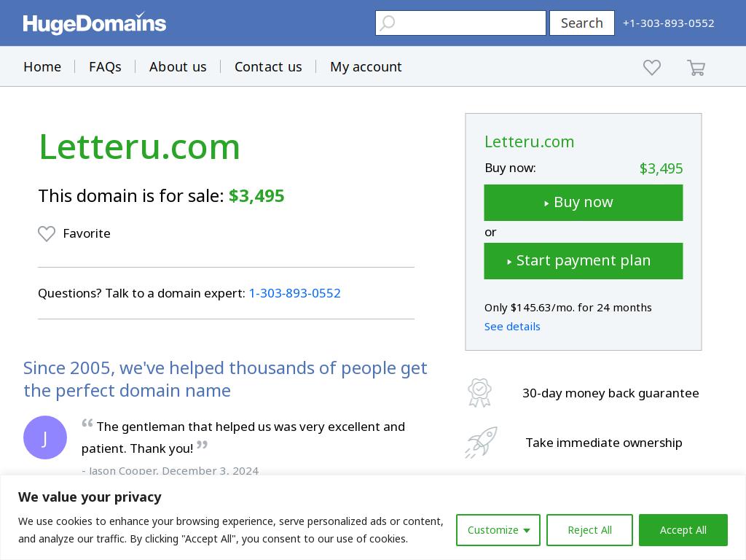This screenshot has height=560, width=746.
Task: Expand the Customize cookie dropdown
Action: pyautogui.click(x=498, y=530)
